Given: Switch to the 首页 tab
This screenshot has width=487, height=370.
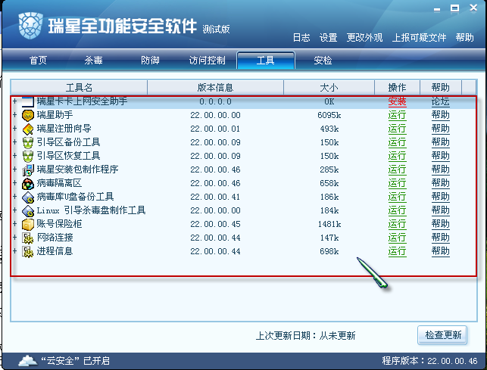Looking at the screenshot, I should click(38, 61).
